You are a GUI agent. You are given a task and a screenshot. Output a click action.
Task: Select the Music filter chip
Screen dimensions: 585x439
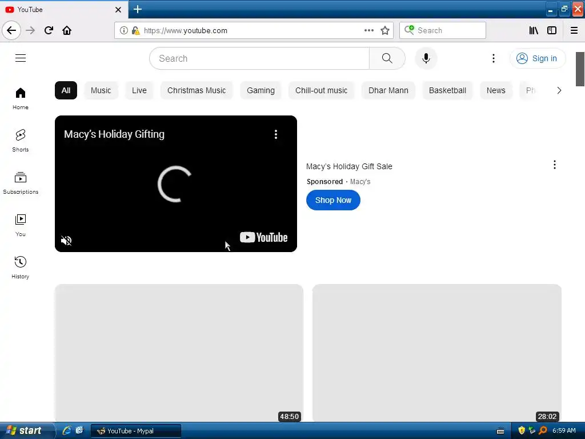tap(101, 90)
